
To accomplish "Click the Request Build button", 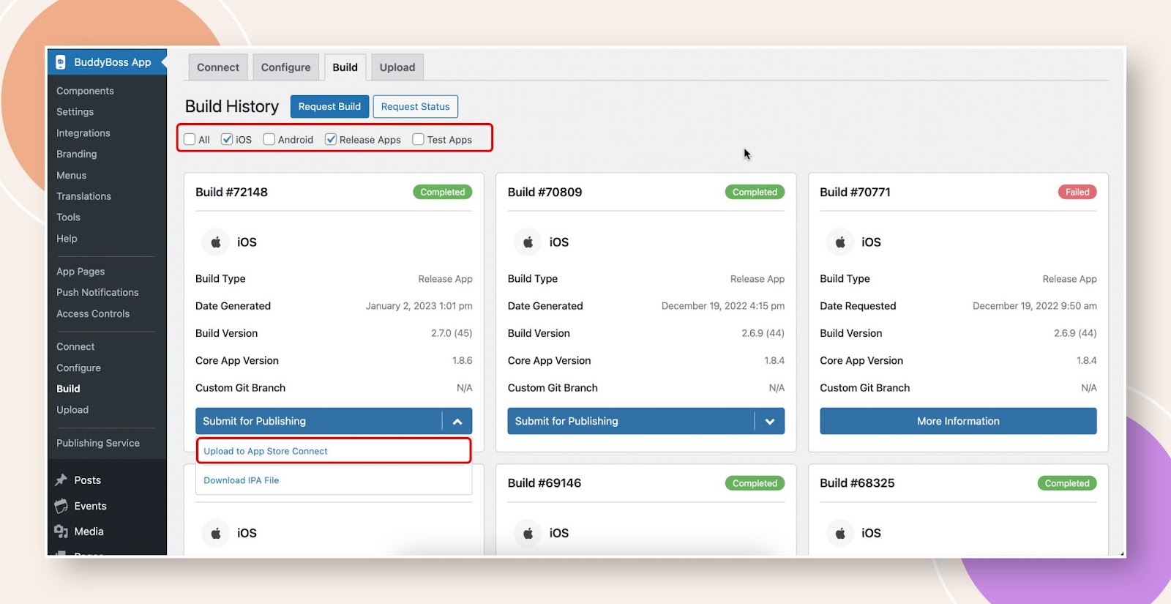I will pyautogui.click(x=329, y=106).
